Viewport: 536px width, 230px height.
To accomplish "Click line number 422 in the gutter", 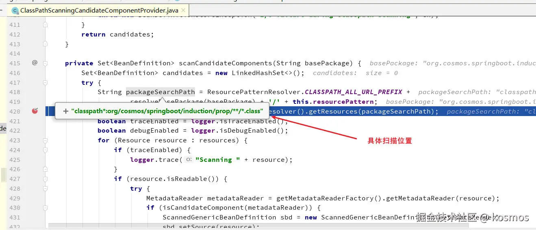I will pyautogui.click(x=15, y=131).
